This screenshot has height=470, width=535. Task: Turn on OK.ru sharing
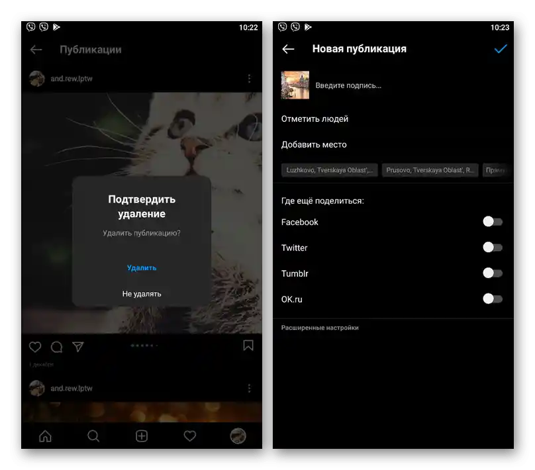(x=493, y=299)
